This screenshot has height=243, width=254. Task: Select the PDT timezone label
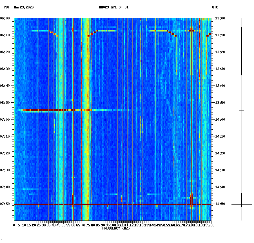click(5, 7)
